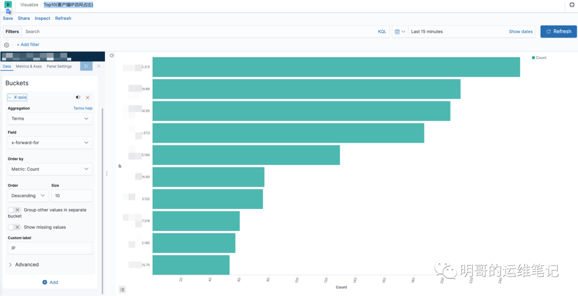Disable the X-axis bucket aggregation toggle

(x=78, y=97)
